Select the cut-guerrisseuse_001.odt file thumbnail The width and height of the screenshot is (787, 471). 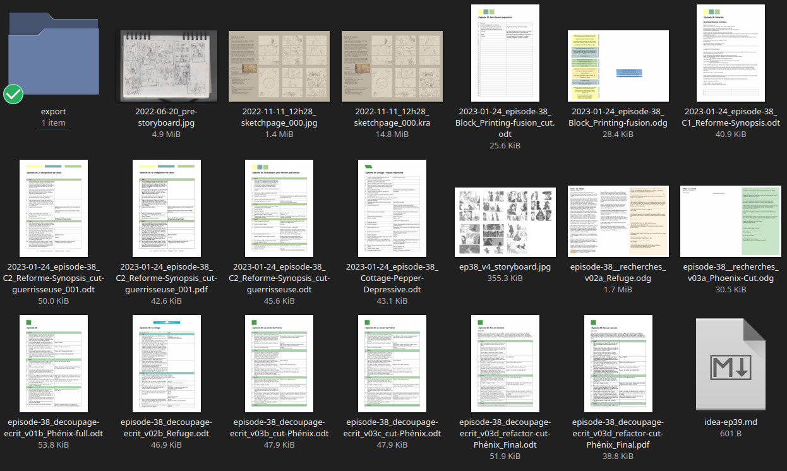(x=54, y=208)
